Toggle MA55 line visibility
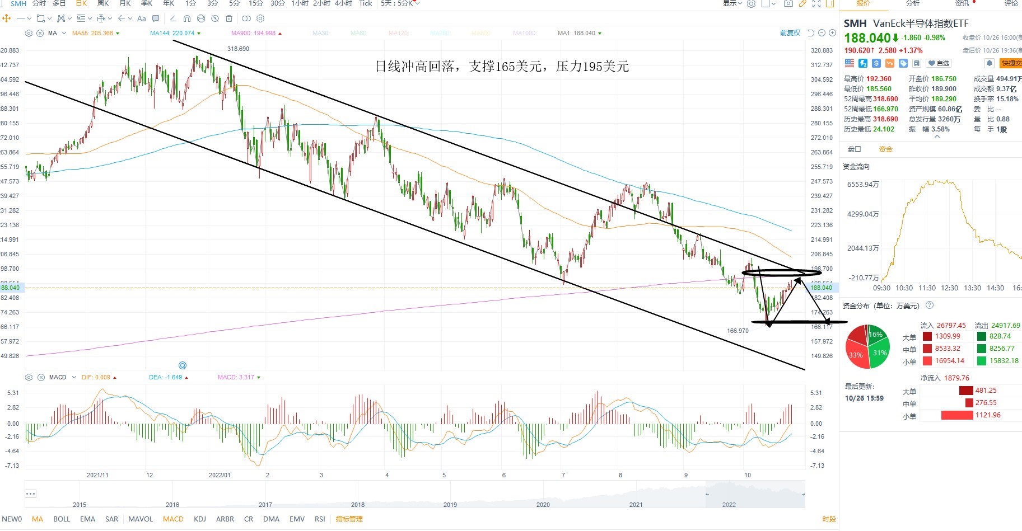 coord(95,33)
